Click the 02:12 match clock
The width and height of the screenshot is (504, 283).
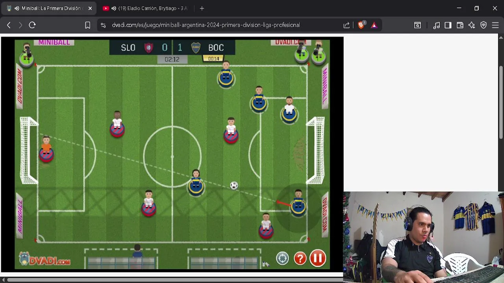coord(172,59)
